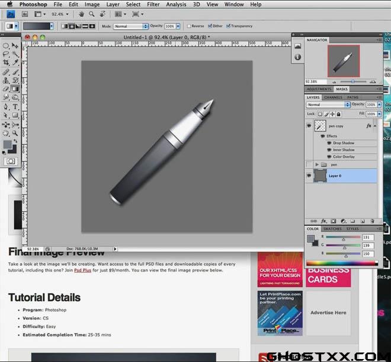This screenshot has width=391, height=362.
Task: Switch to the Swatches tab
Action: 332,229
